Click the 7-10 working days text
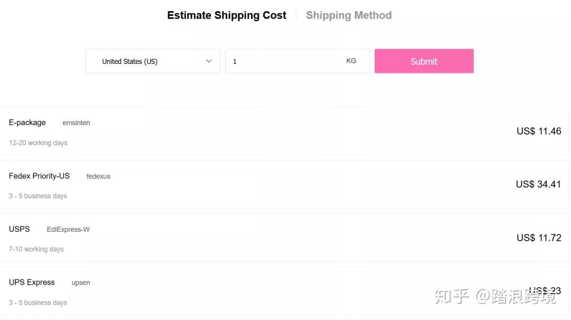This screenshot has width=571, height=320. point(36,249)
